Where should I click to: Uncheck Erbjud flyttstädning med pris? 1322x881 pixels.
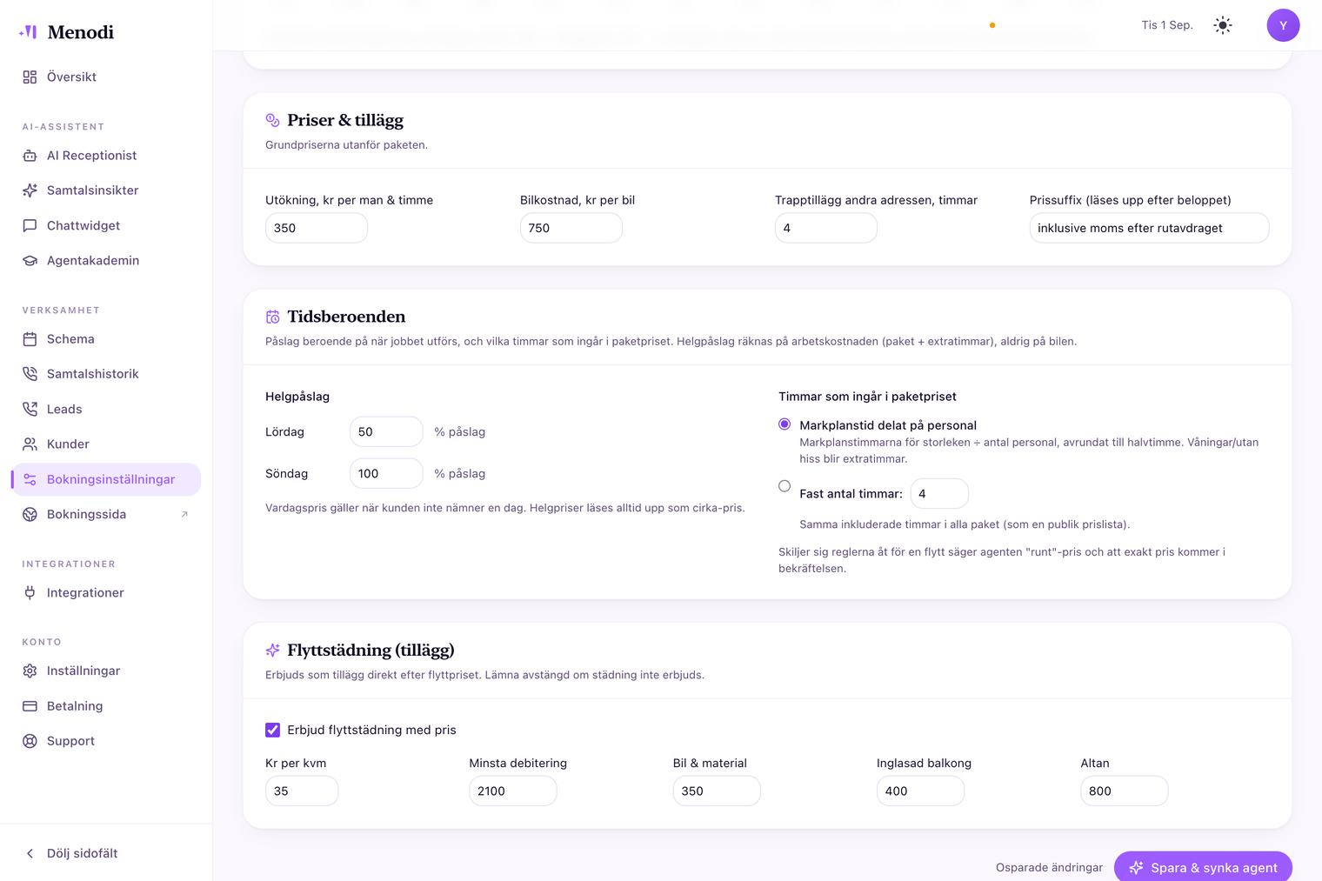272,730
